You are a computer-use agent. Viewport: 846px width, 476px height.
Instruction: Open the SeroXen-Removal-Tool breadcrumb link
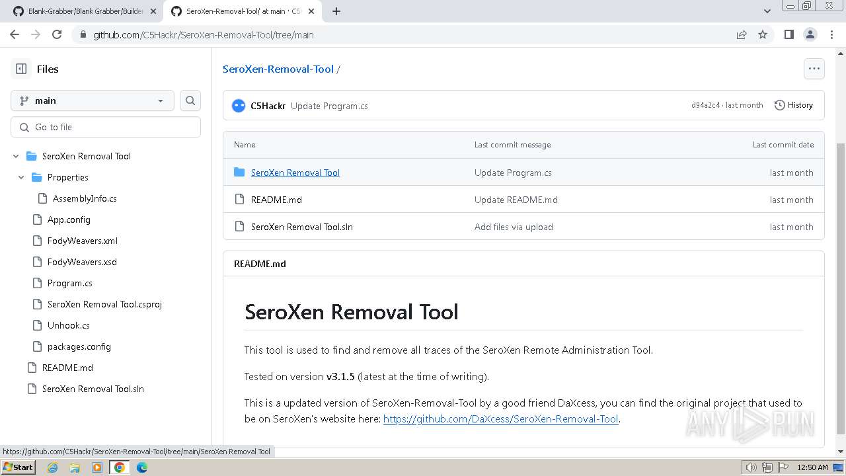[x=278, y=69]
